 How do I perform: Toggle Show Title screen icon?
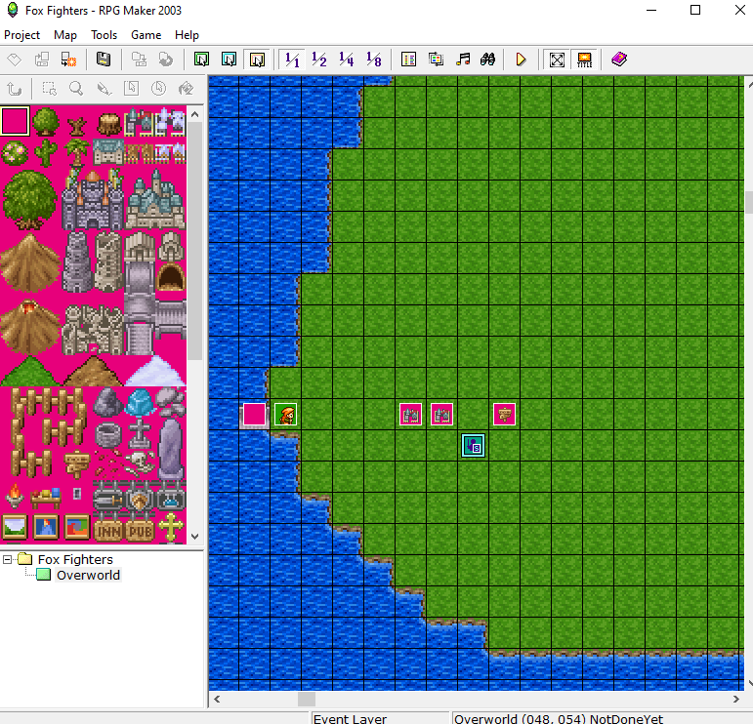(x=584, y=60)
